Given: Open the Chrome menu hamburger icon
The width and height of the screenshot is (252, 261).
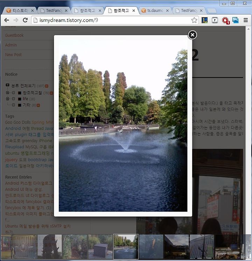Looking at the screenshot, I should point(246,20).
